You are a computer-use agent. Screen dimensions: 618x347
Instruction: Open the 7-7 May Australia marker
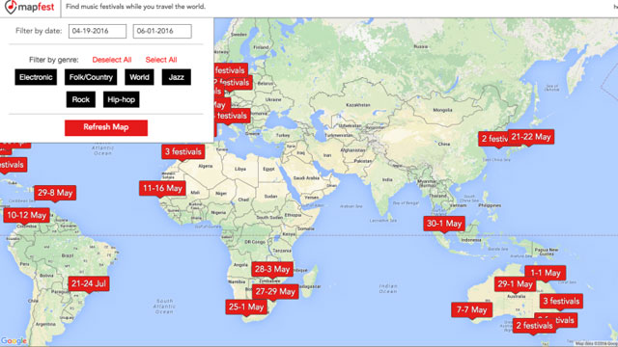tap(472, 310)
